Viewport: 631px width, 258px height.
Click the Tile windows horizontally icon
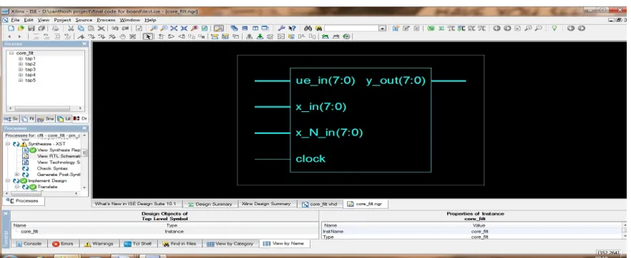[x=245, y=29]
